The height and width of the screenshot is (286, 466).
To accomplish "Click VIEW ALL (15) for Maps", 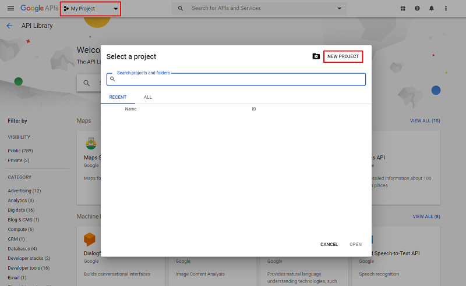I will 425,121.
